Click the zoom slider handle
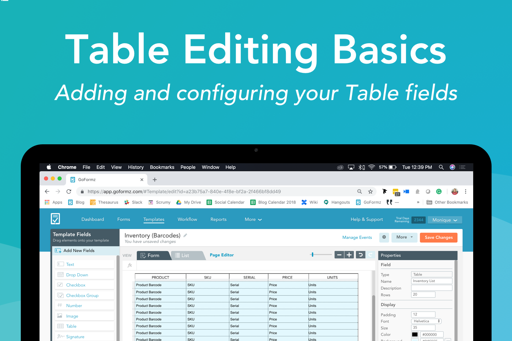512x341 pixels. [x=312, y=255]
